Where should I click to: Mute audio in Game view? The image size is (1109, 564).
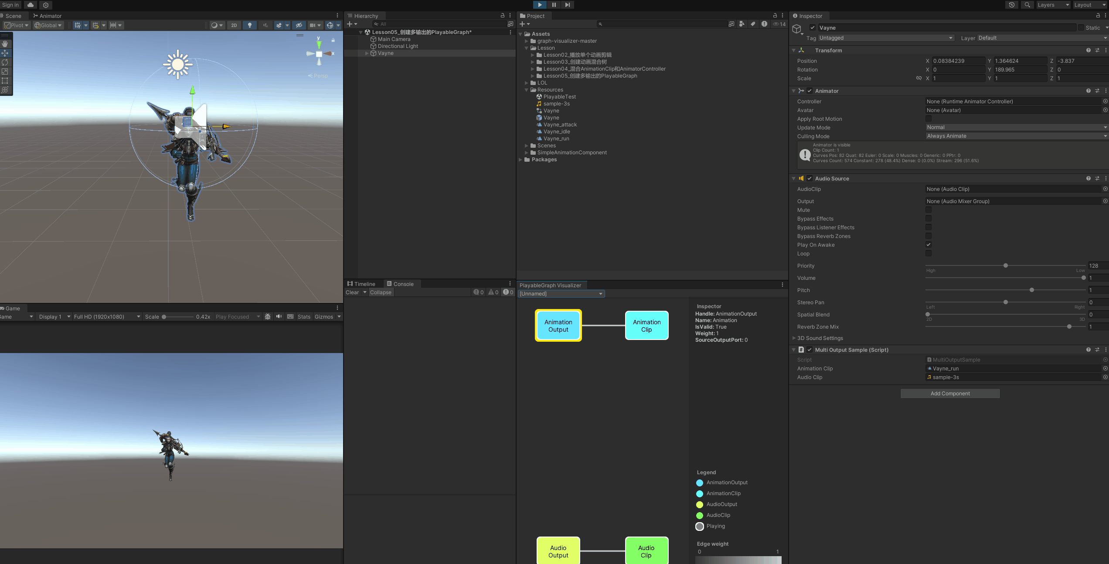279,316
